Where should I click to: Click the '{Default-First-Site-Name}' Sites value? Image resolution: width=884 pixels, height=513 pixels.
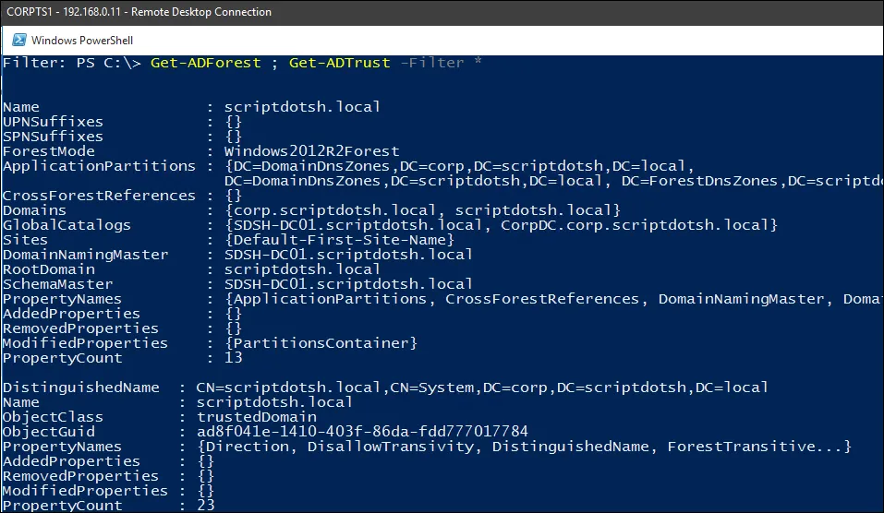pyautogui.click(x=339, y=240)
